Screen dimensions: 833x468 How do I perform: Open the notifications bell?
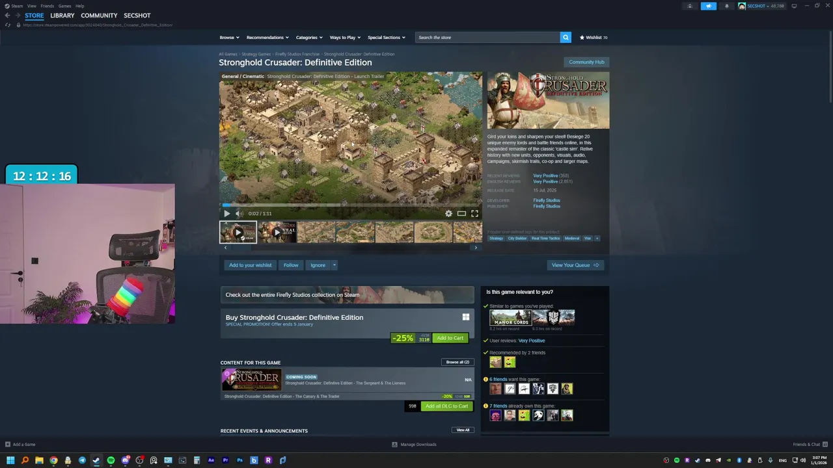pos(727,6)
